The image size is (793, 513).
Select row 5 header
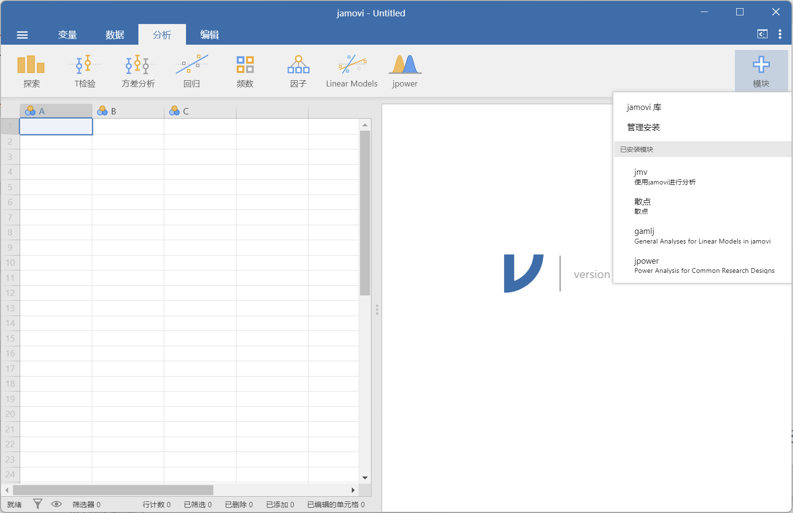(x=10, y=187)
